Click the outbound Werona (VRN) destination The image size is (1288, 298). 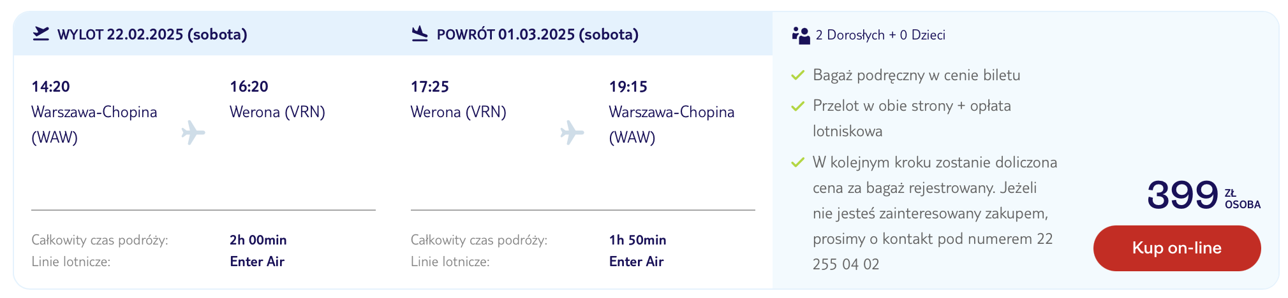coord(278,112)
